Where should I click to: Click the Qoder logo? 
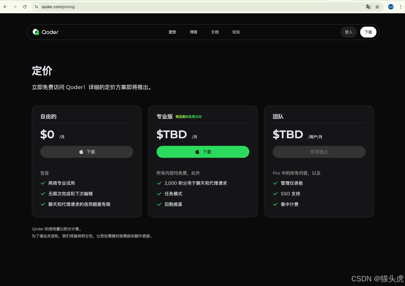pyautogui.click(x=45, y=32)
